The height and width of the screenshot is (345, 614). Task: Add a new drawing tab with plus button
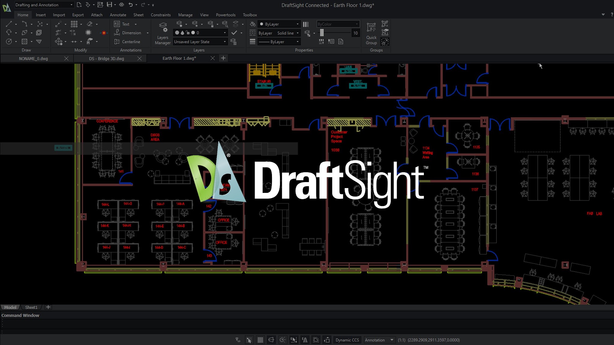(223, 58)
